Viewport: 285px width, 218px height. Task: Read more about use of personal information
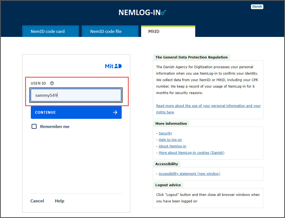pyautogui.click(x=208, y=109)
